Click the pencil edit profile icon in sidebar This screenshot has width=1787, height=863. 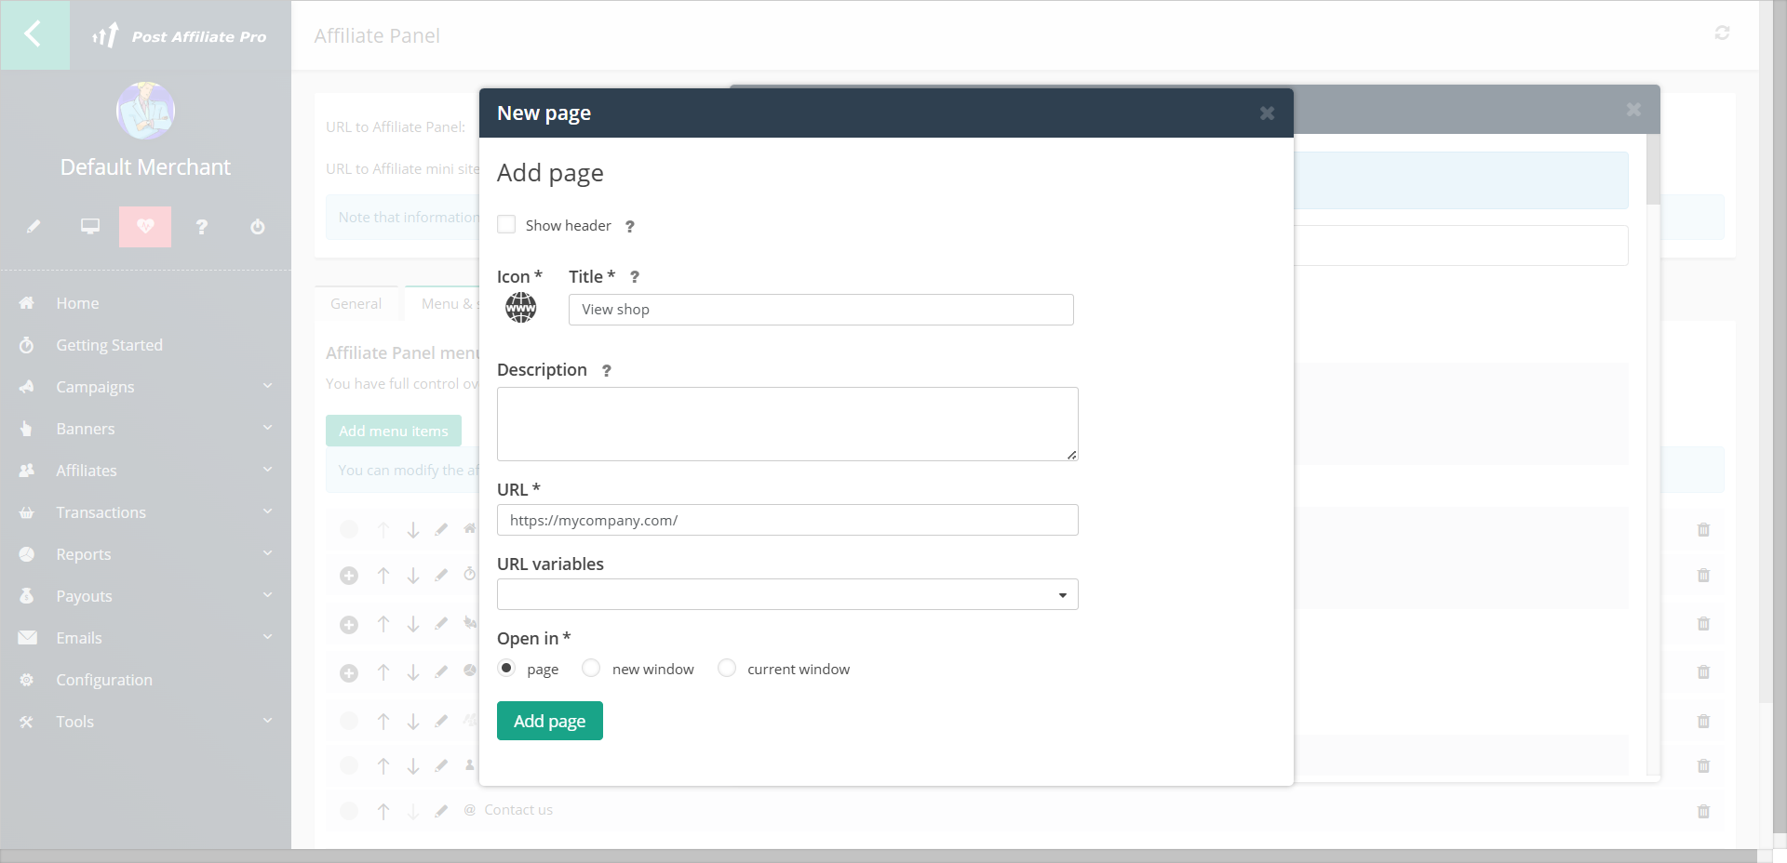pos(34,227)
